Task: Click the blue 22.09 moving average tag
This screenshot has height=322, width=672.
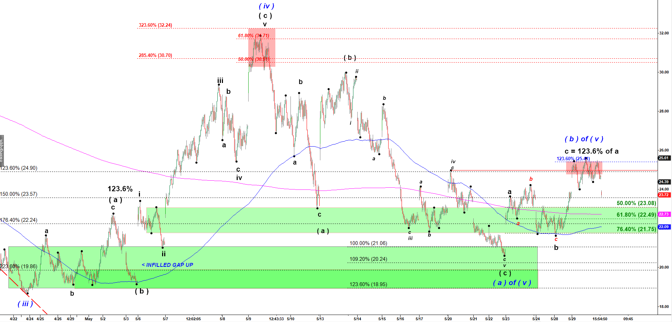Action: [664, 227]
